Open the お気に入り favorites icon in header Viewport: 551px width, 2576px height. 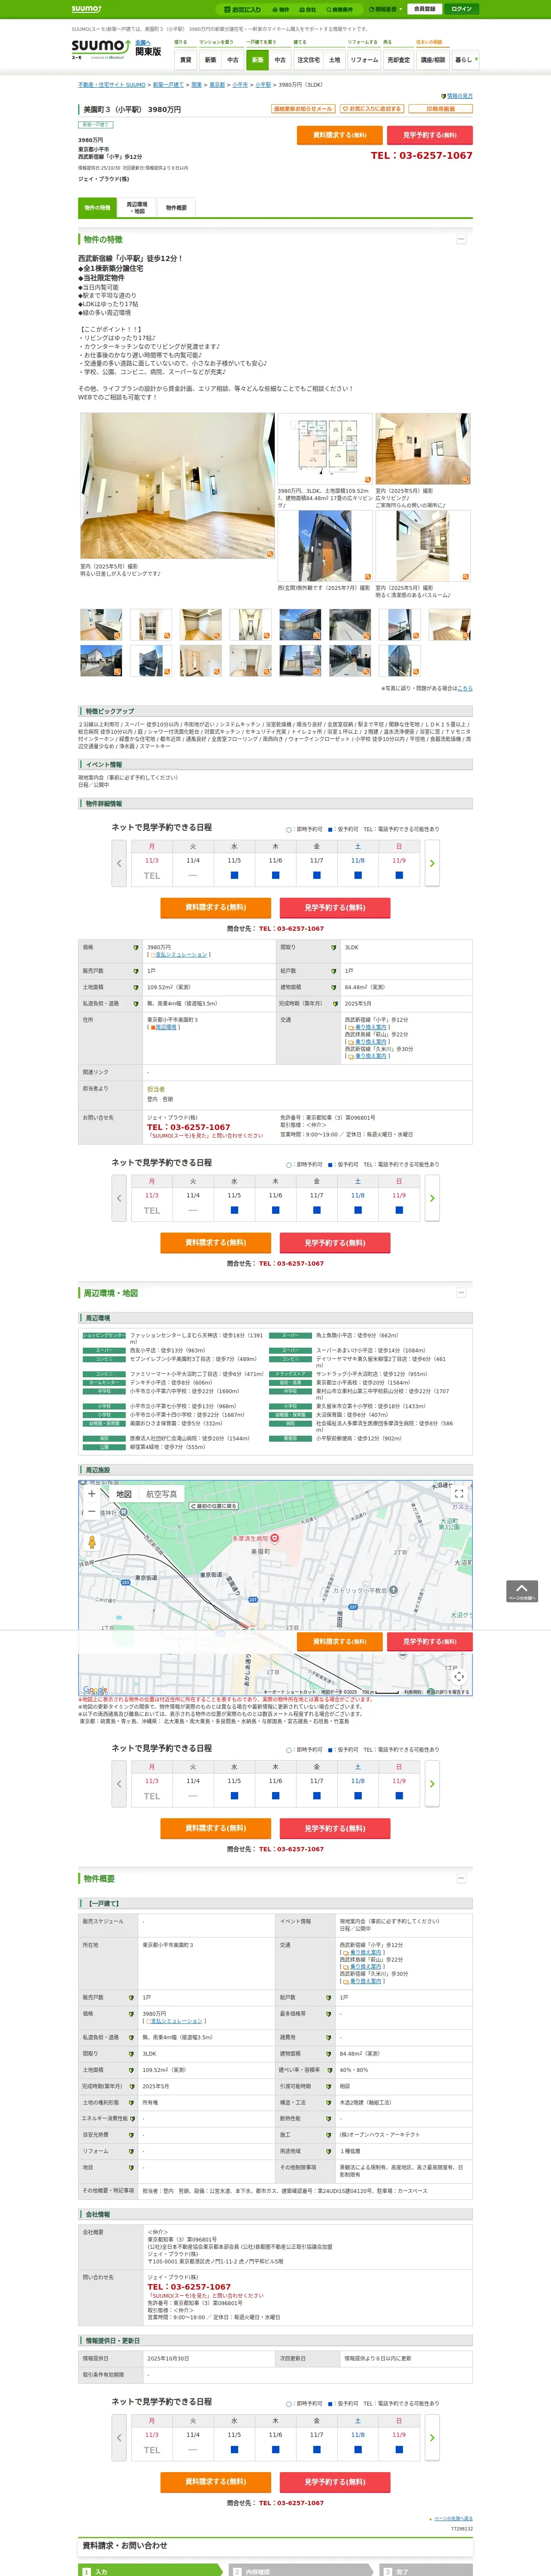tap(243, 9)
